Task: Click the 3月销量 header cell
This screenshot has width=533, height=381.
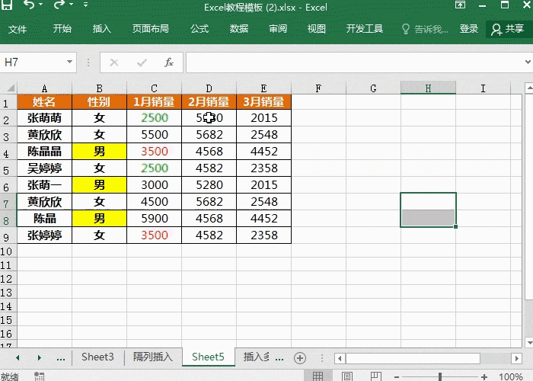Action: pos(263,101)
